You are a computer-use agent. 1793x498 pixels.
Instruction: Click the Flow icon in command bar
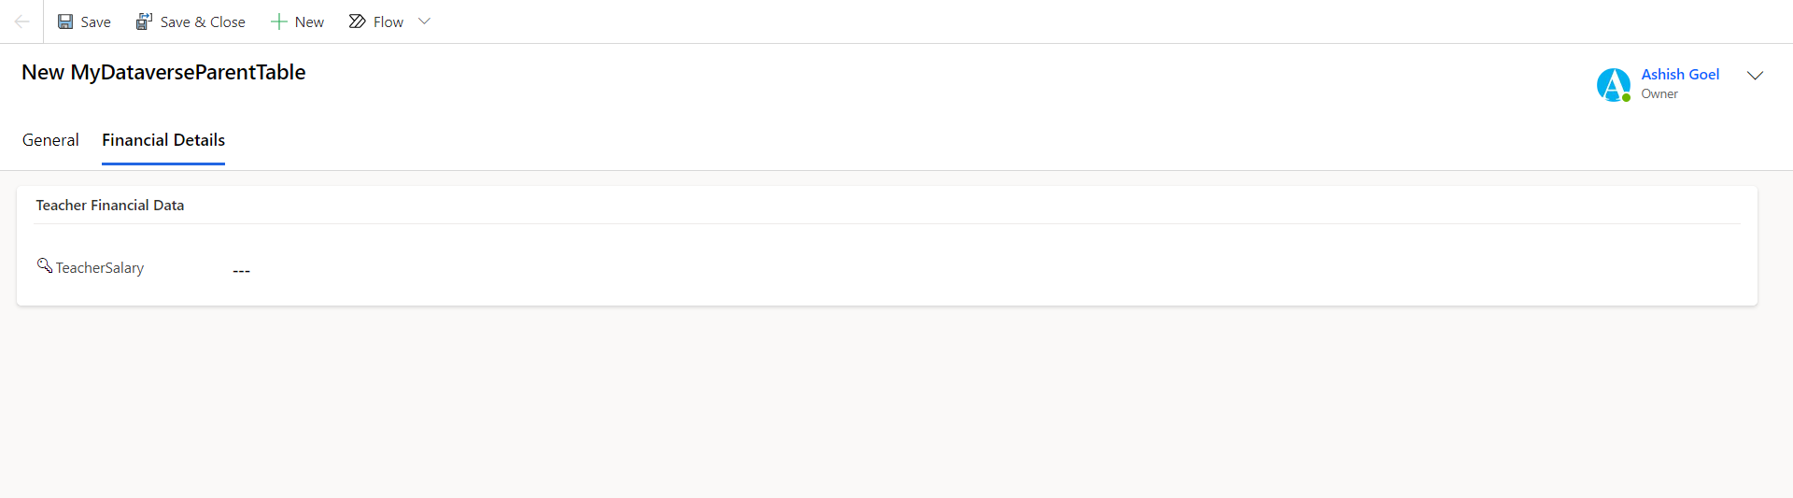357,21
